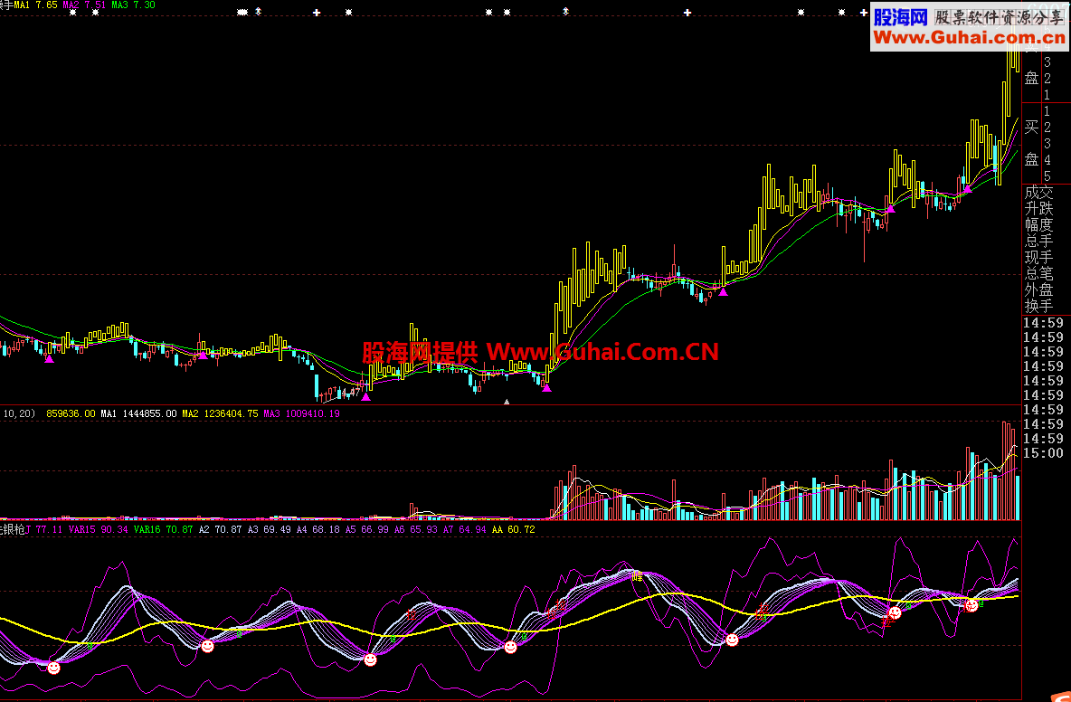The width and height of the screenshot is (1071, 702).
Task: Click the leftmost smiley face signal marker
Action: (54, 668)
